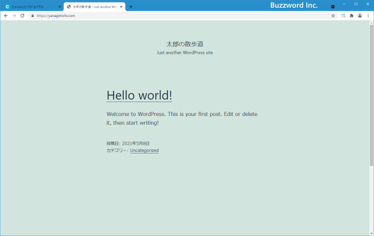The width and height of the screenshot is (374, 236).
Task: Open the extensions puzzle icon
Action: (x=351, y=16)
